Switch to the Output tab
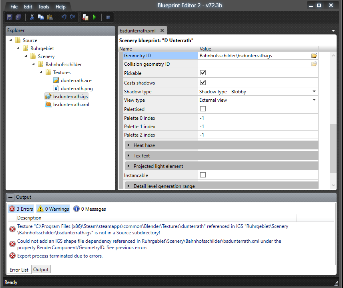 41,270
